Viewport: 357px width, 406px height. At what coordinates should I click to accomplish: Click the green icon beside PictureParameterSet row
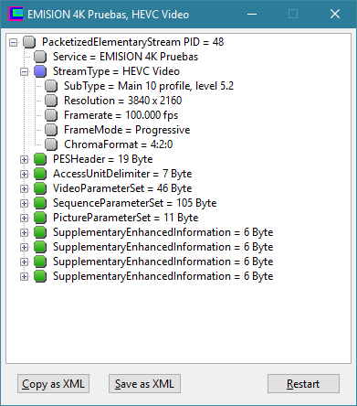40,218
